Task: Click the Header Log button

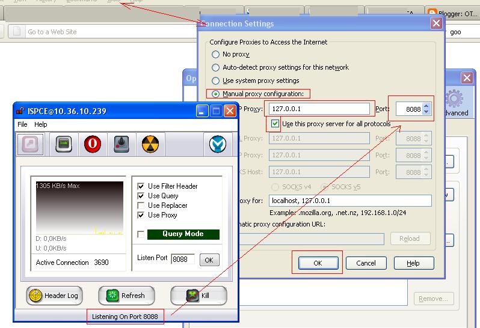Action: (x=55, y=296)
